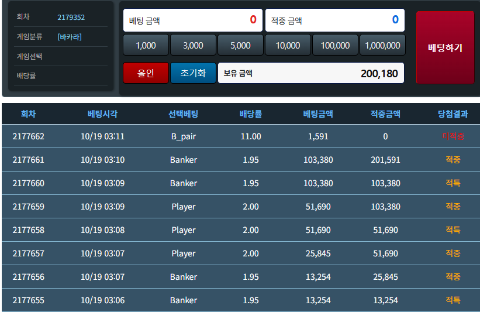
Task: Click Banker bet in round 2177661
Action: (x=184, y=160)
